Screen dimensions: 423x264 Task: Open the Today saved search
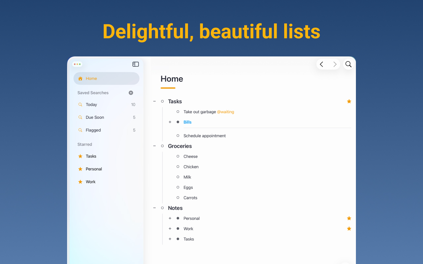[x=106, y=105]
